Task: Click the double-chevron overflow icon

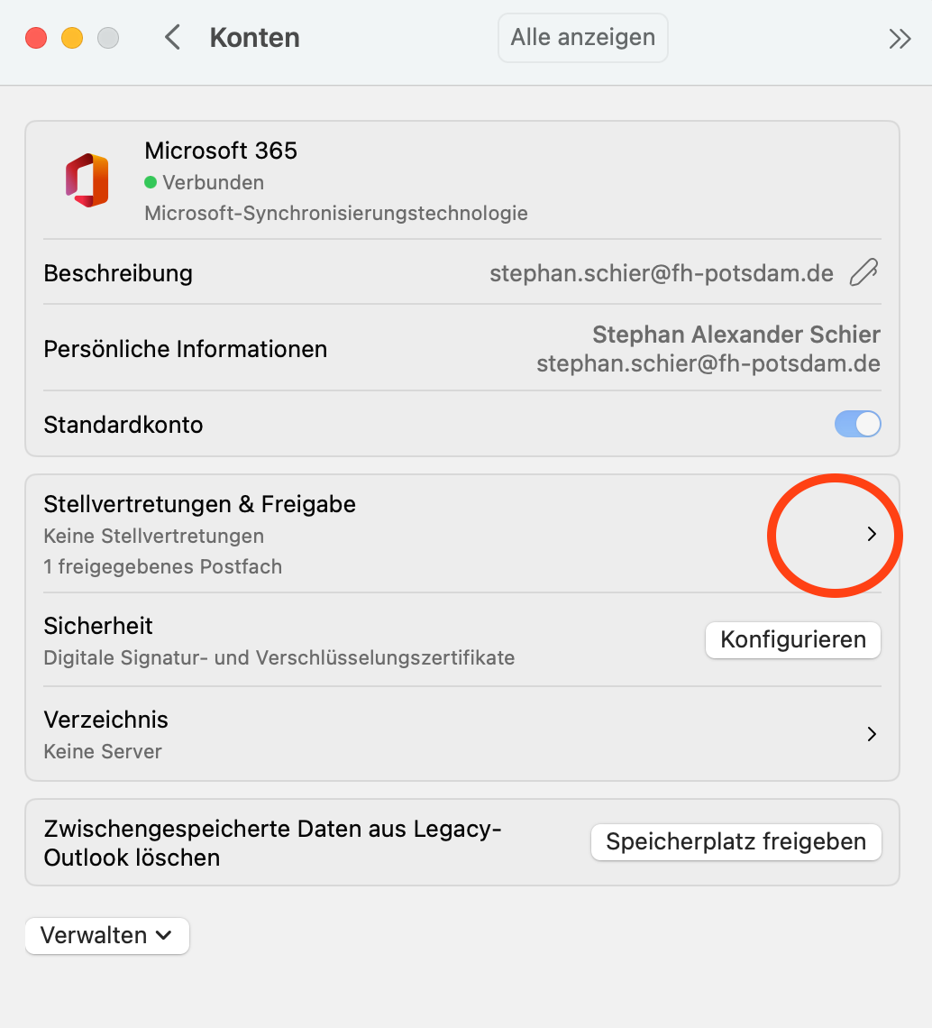Action: coord(900,39)
